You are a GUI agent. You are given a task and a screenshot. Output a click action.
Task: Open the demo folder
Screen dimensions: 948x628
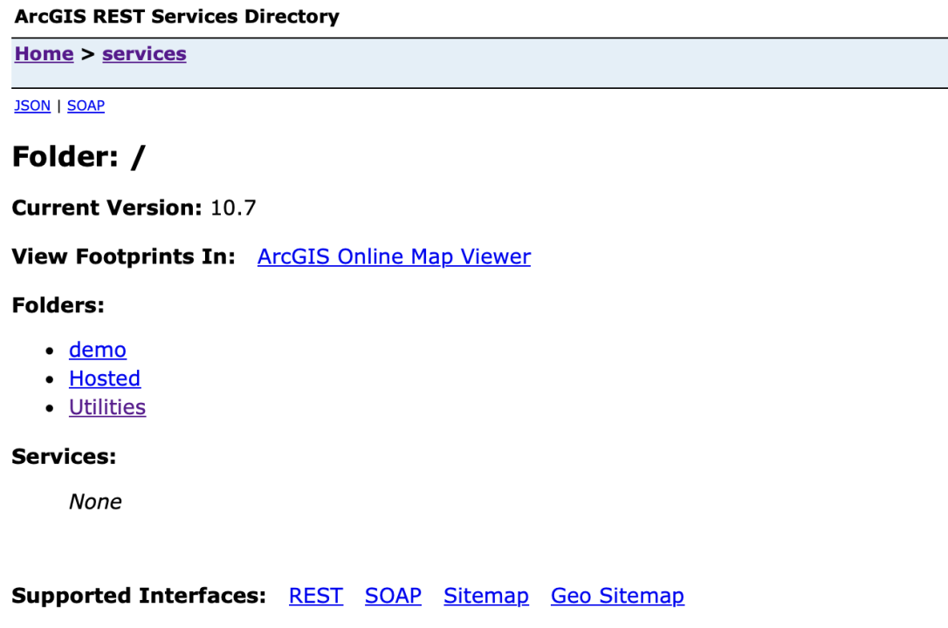98,350
